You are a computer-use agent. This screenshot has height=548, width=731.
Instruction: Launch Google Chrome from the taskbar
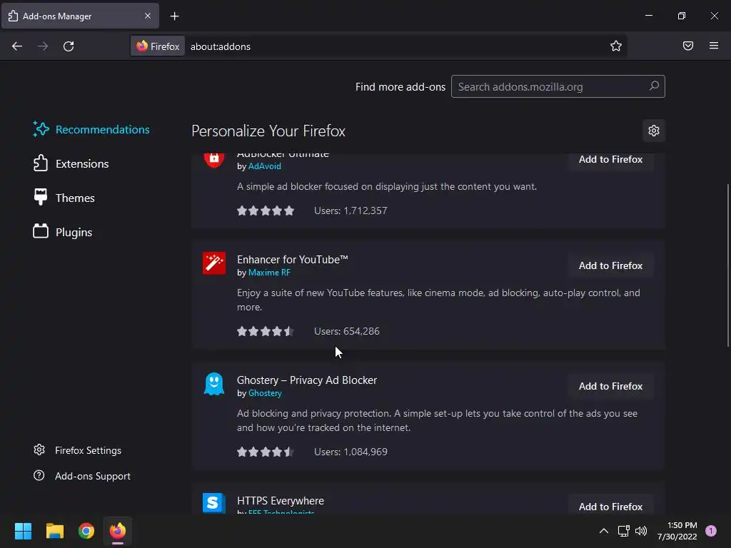tap(86, 531)
